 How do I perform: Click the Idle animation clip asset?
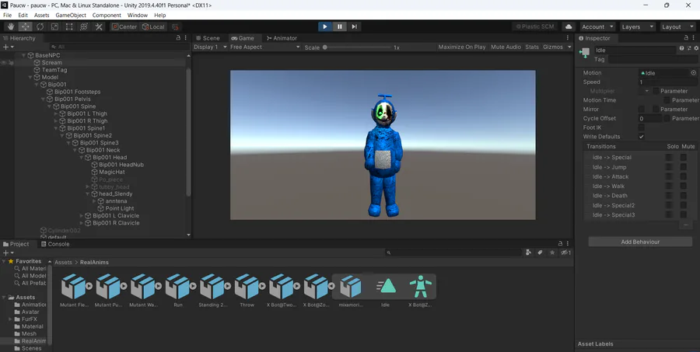[387, 286]
